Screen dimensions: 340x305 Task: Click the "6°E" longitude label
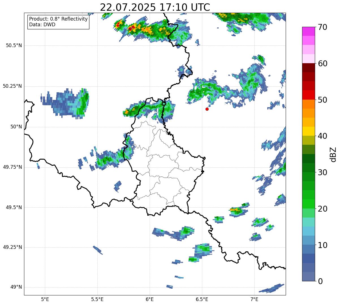(x=150, y=299)
